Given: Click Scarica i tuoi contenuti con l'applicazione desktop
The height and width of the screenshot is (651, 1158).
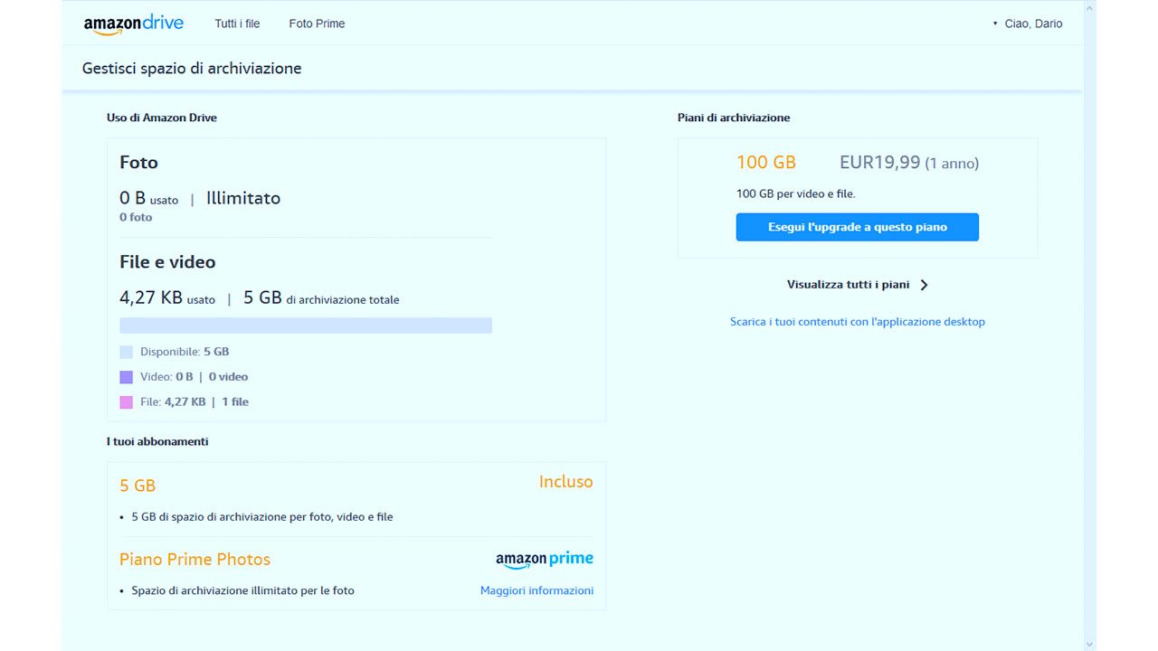Looking at the screenshot, I should click(x=857, y=322).
